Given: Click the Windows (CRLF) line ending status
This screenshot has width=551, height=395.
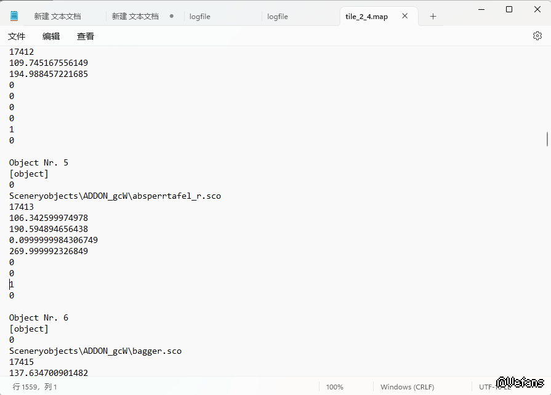Looking at the screenshot, I should pyautogui.click(x=408, y=387).
